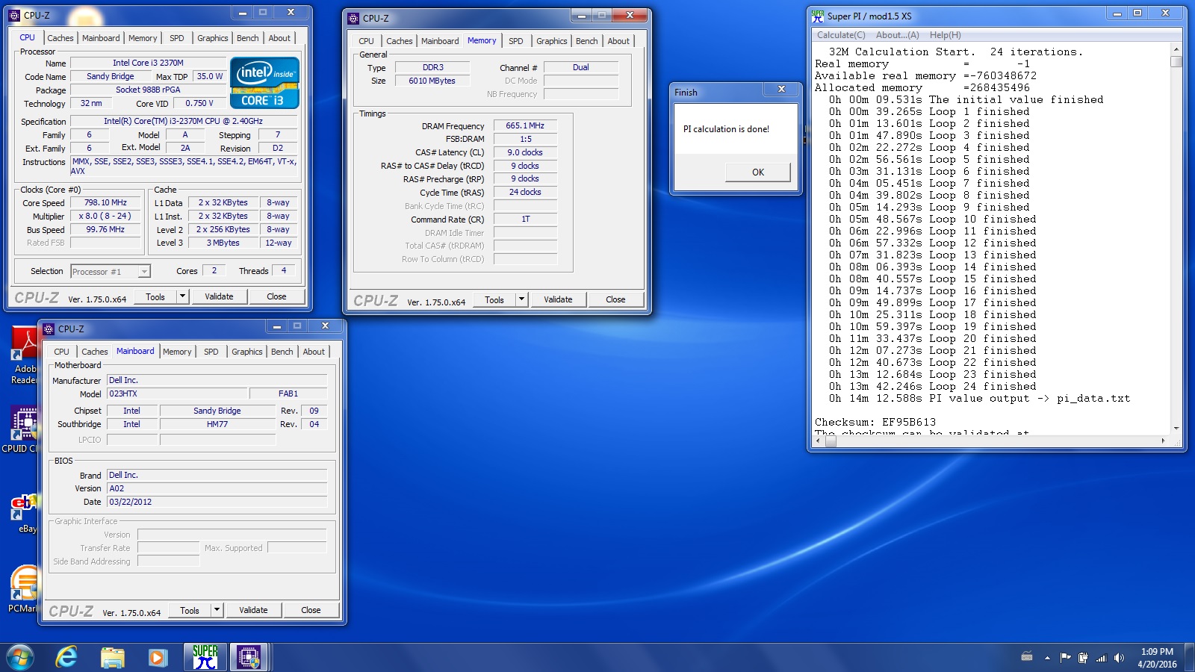1195x672 pixels.
Task: Click the 'Intel Core i3 2370M' name field
Action: (148, 63)
